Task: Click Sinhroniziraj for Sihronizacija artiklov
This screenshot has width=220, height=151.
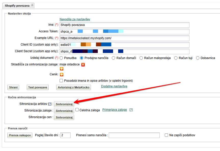Action: [x=64, y=104]
